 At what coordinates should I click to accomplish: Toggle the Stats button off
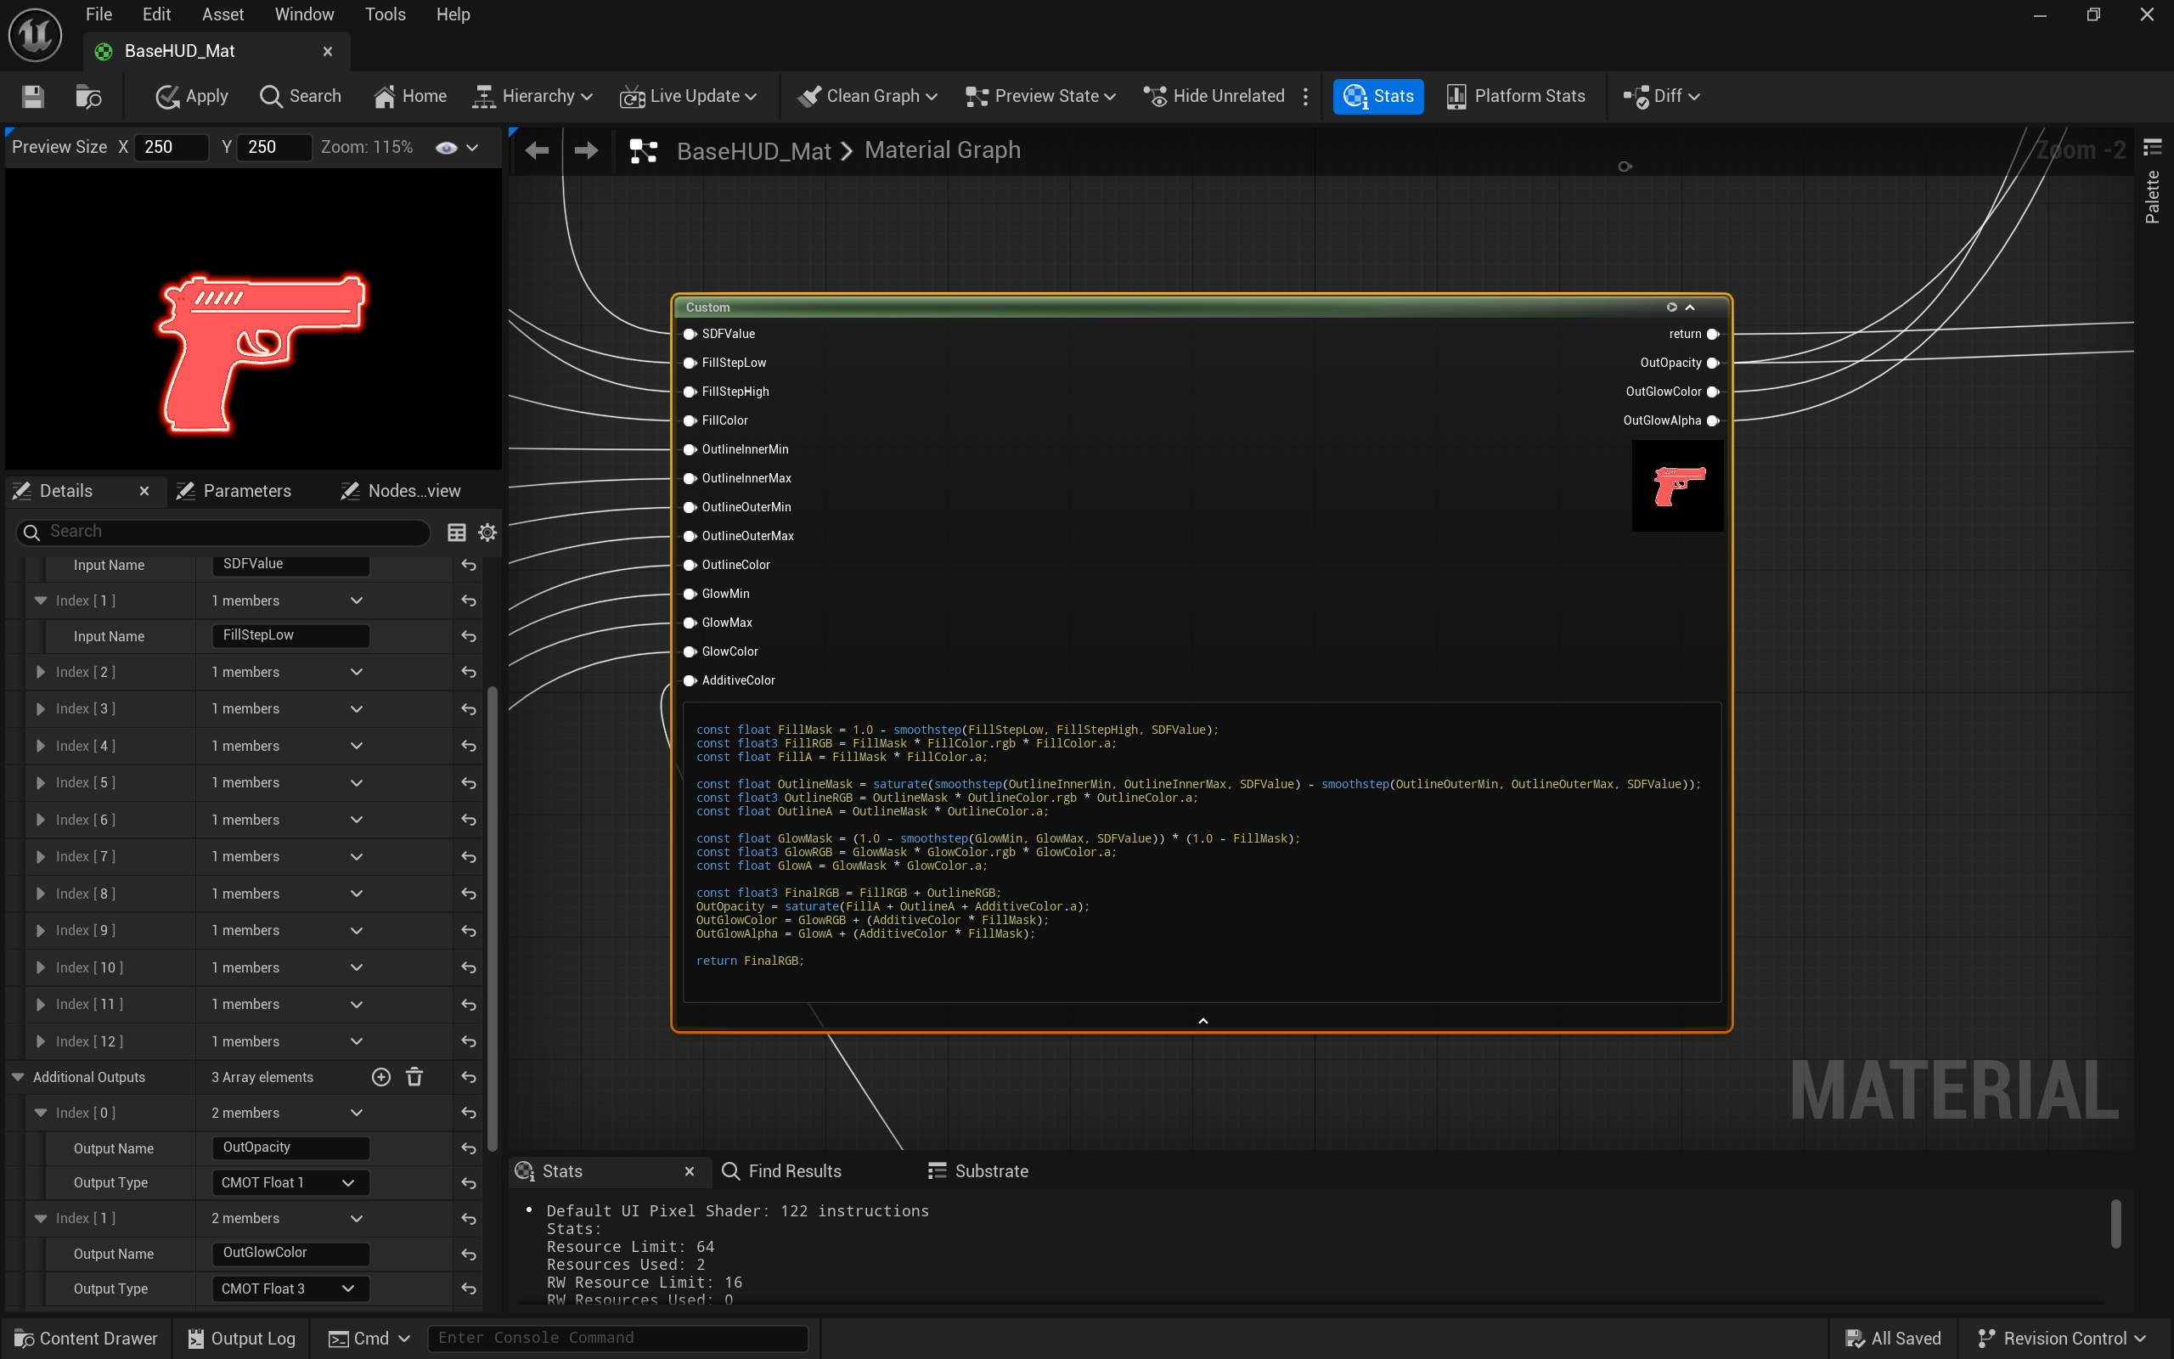(x=1377, y=96)
